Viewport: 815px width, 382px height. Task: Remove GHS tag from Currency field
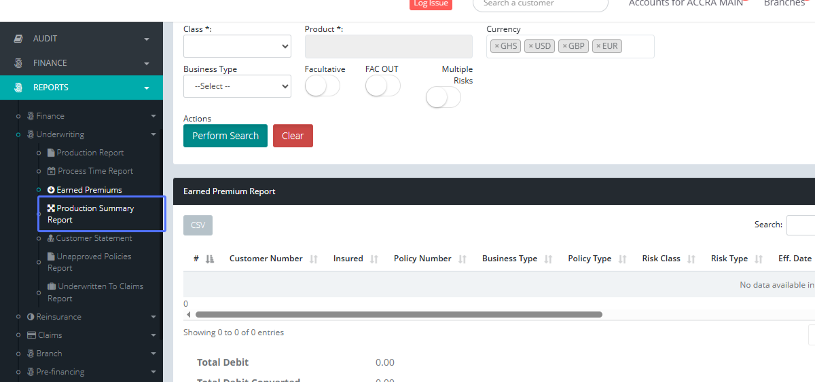496,46
